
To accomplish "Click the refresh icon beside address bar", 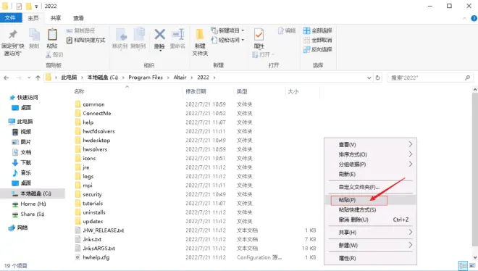I will (x=378, y=78).
